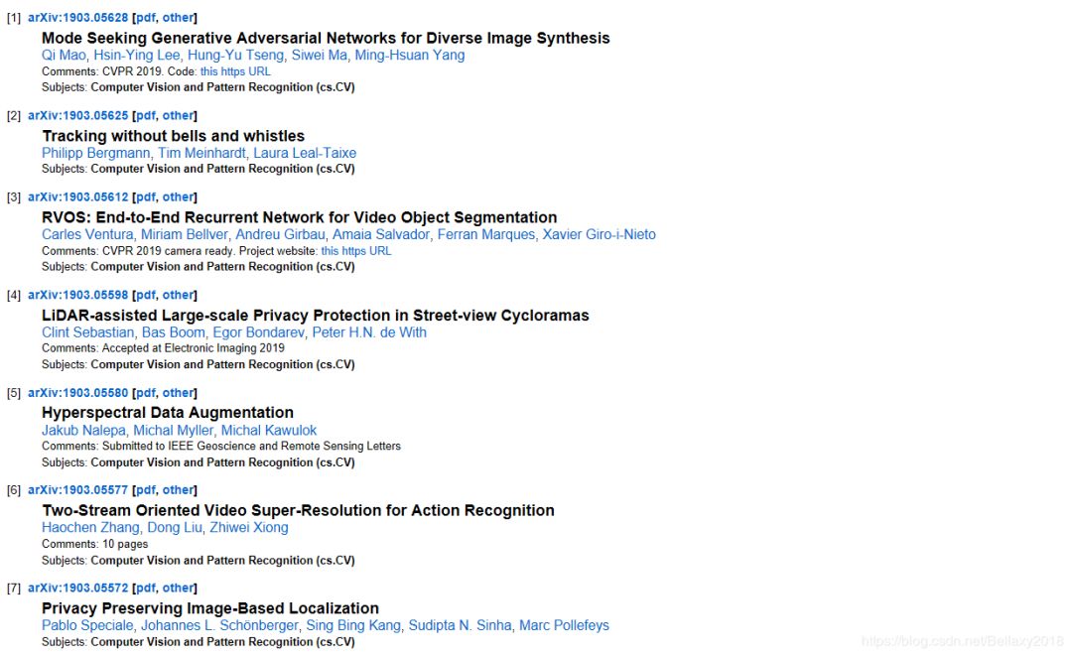Select author Johannes L. Schönberger
Viewport: 1072px width, 657px height.
tap(218, 625)
